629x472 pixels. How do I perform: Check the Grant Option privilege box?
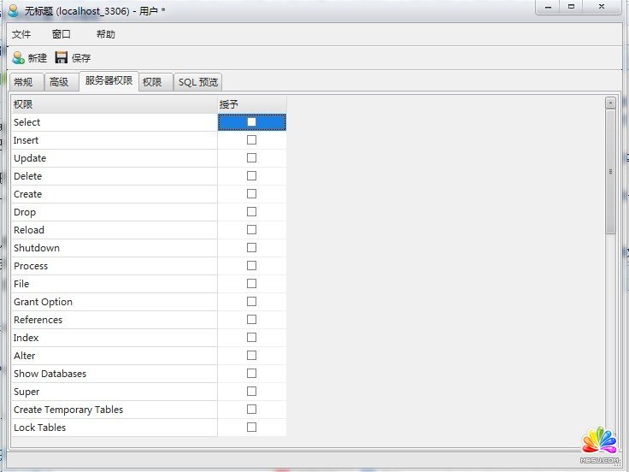[x=251, y=302]
